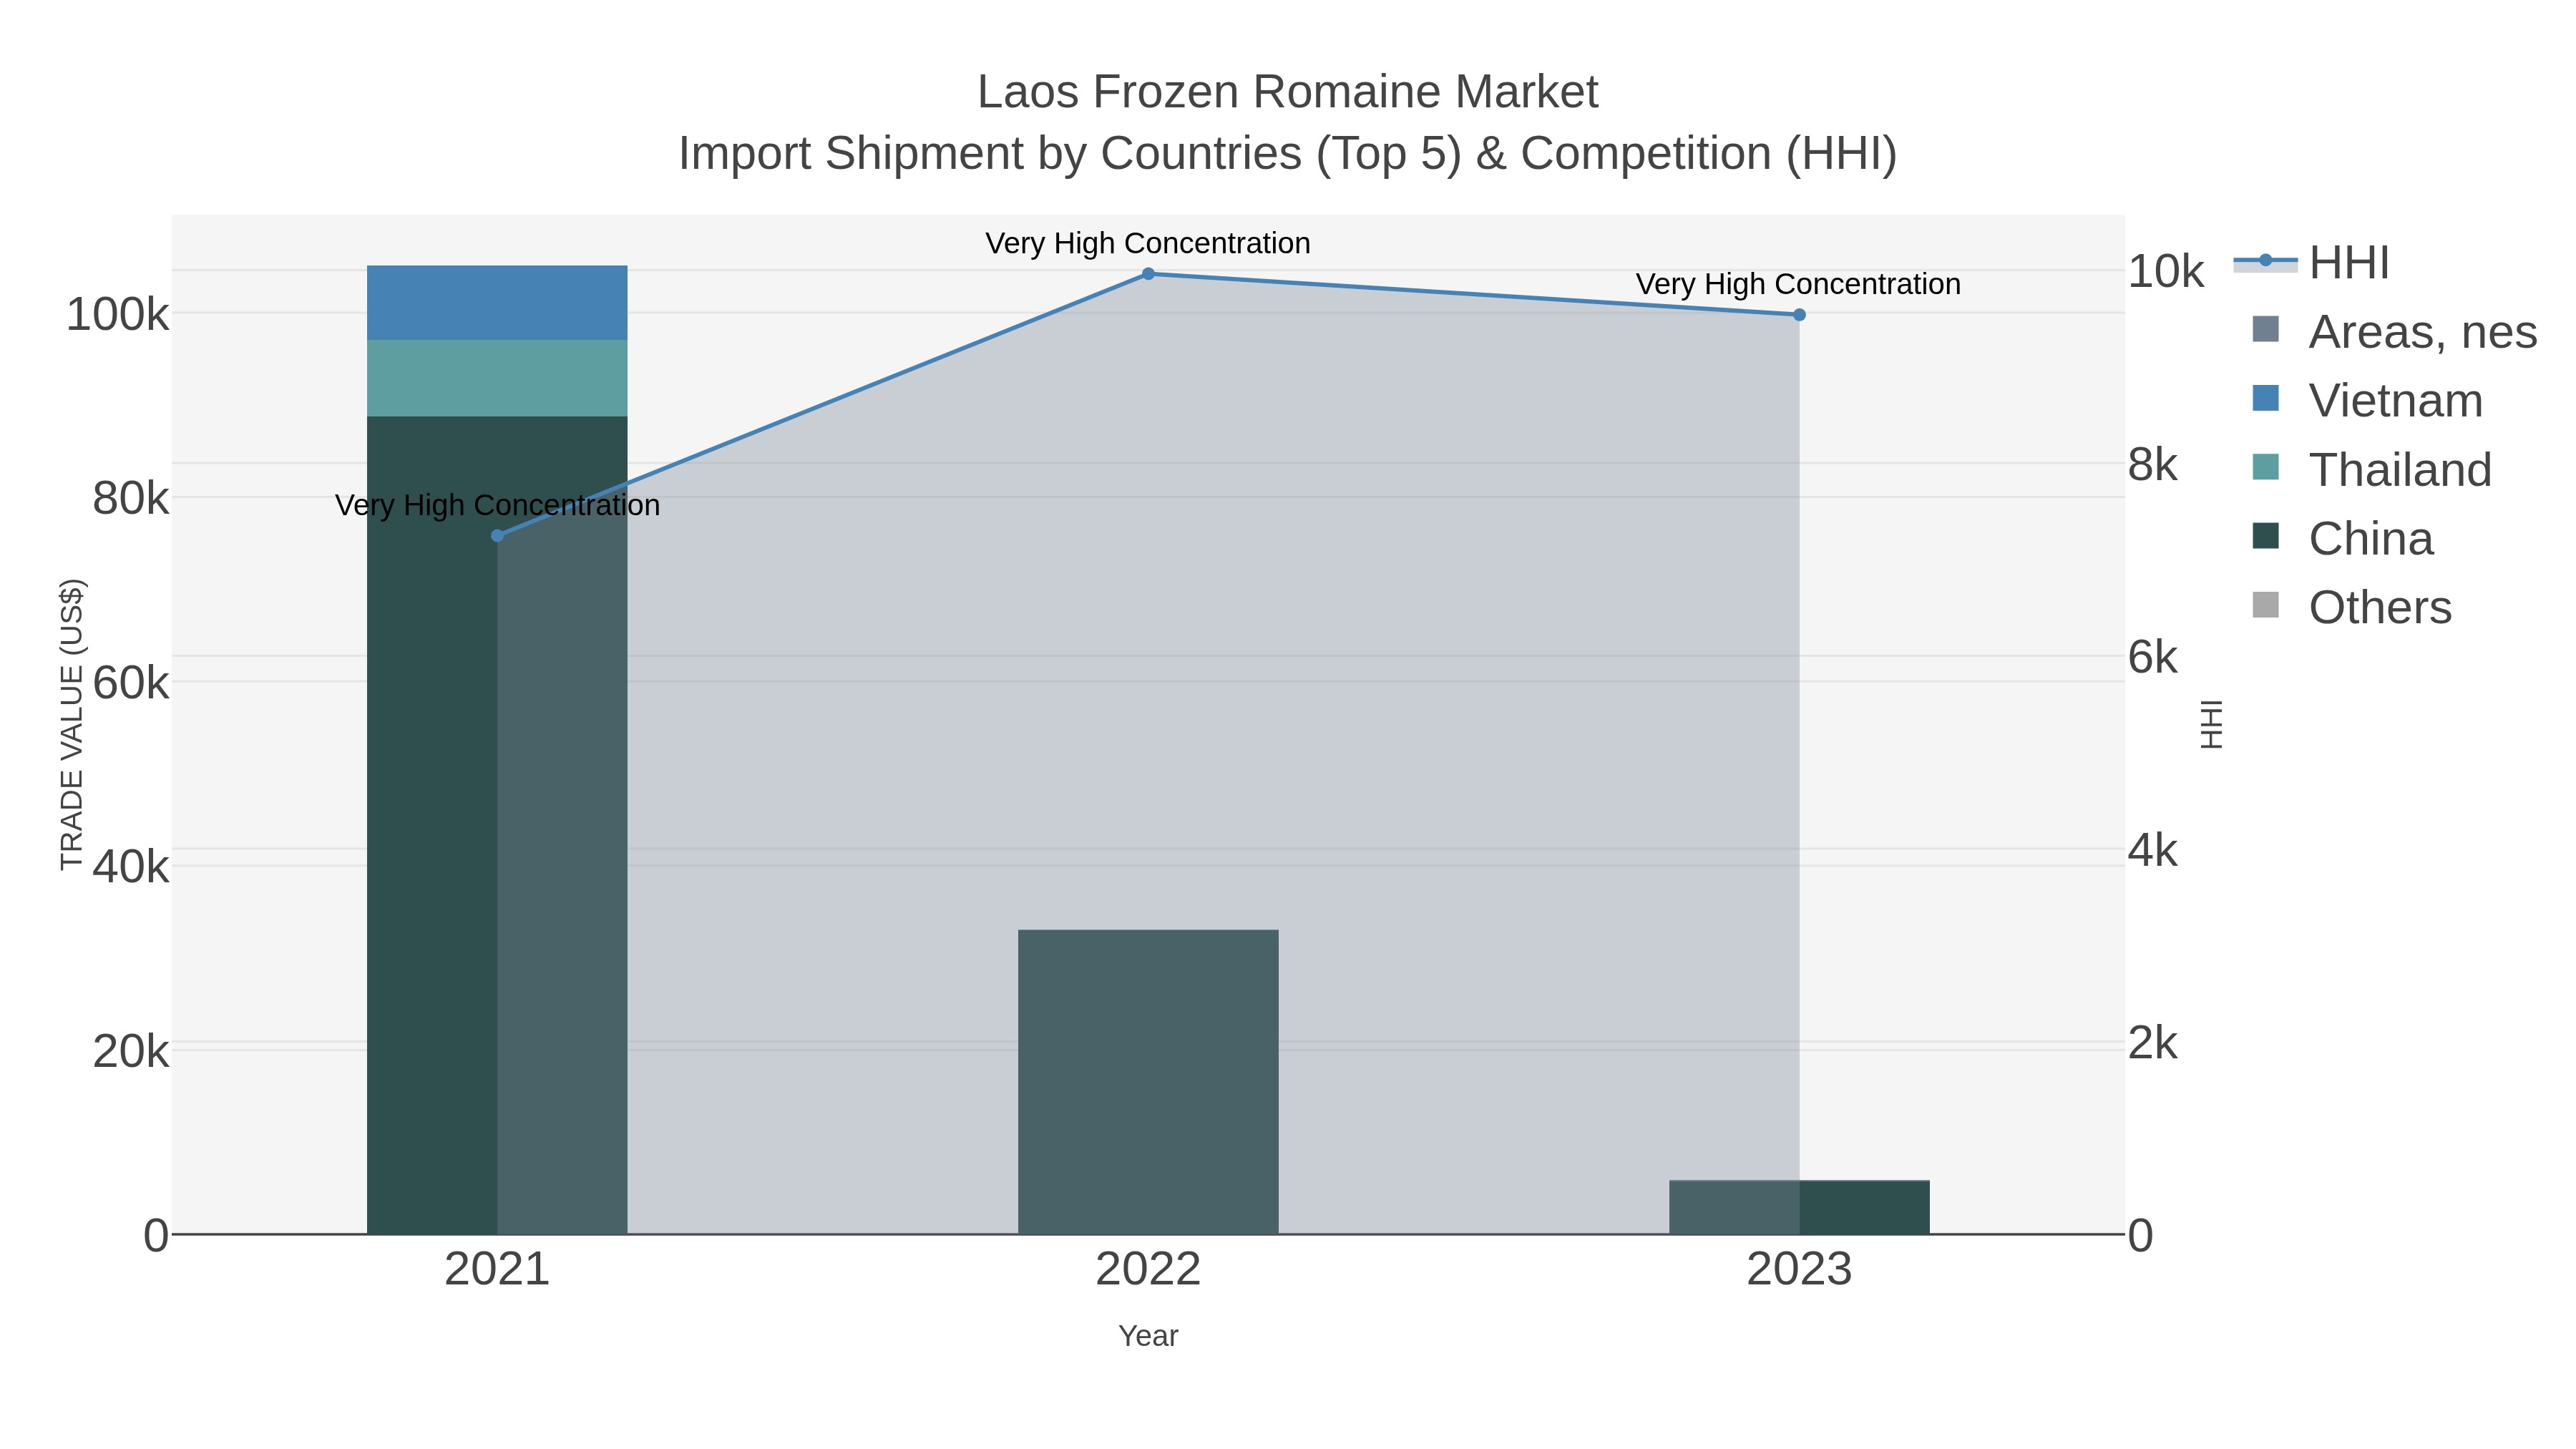Screen dimensions: 2576x1449
Task: Click the 8k tick on right HHI axis
Action: 2152,465
